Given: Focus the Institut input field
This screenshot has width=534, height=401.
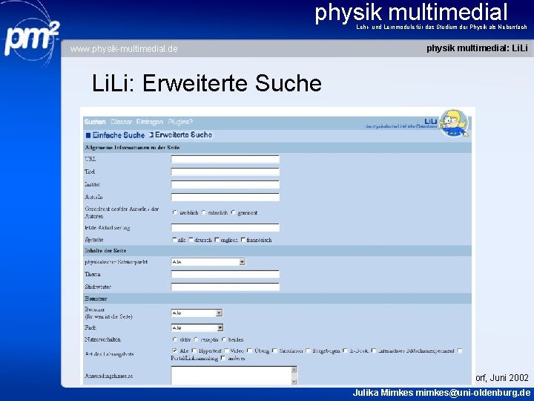Looking at the screenshot, I should pos(225,184).
